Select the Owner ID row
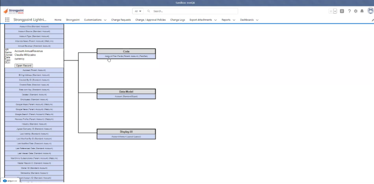This screenshot has width=374, height=184. click(34, 168)
